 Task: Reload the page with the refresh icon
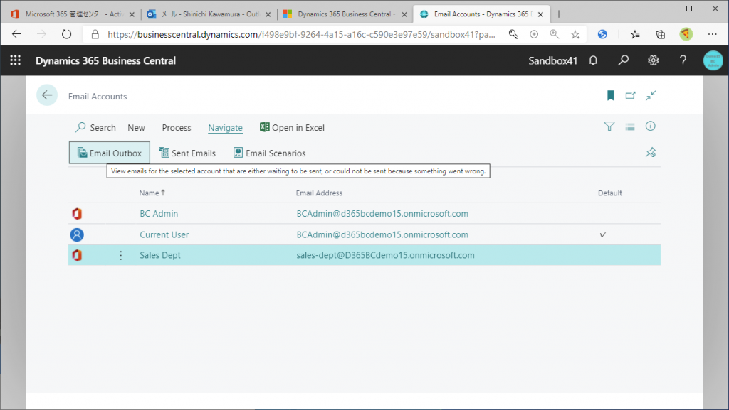pyautogui.click(x=66, y=34)
